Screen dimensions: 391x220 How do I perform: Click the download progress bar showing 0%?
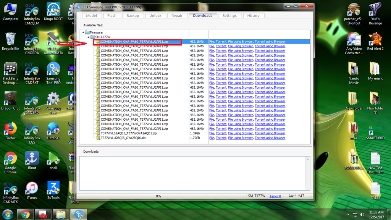(158, 196)
